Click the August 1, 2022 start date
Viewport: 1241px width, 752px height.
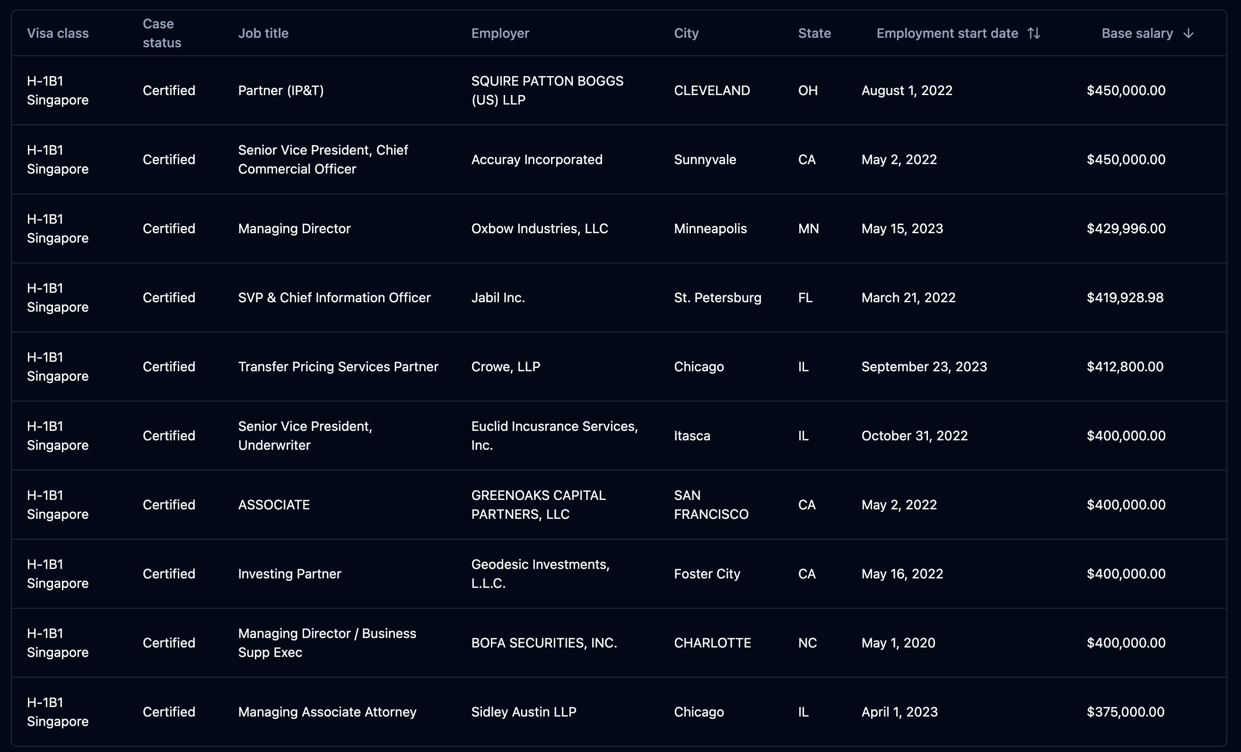coord(907,91)
